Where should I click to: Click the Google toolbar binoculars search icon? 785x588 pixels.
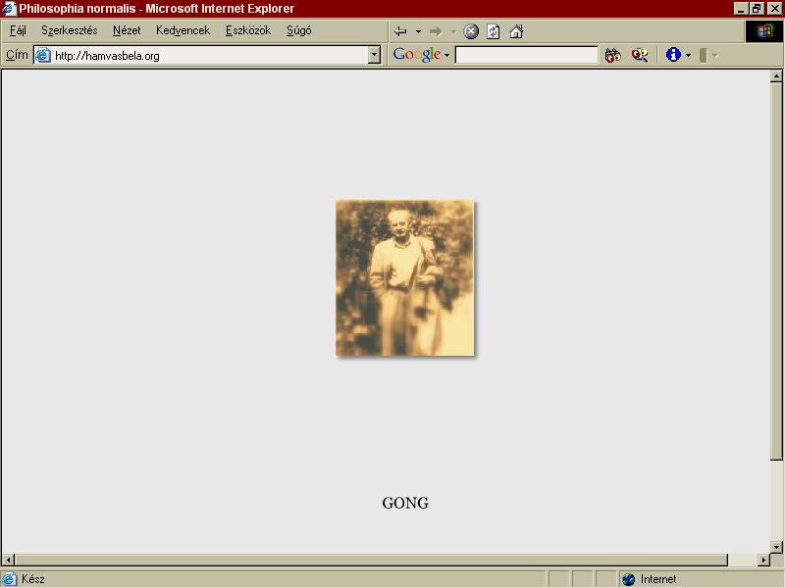[612, 55]
